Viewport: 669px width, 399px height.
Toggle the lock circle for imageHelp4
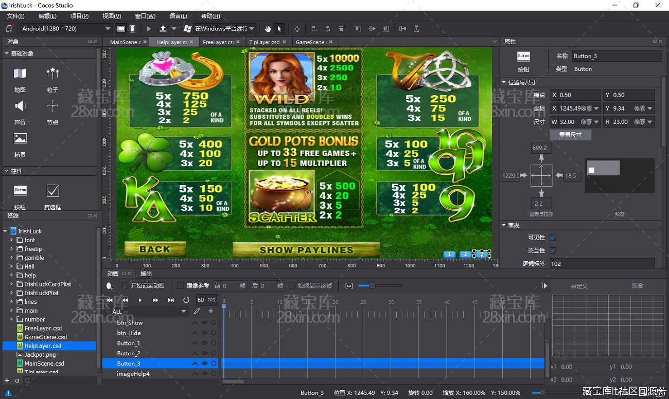click(214, 374)
